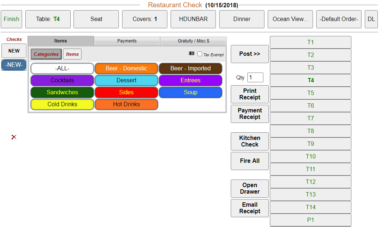Viewport: 380px width, 227px height.
Task: Toggle the Categories view button
Action: (46, 54)
